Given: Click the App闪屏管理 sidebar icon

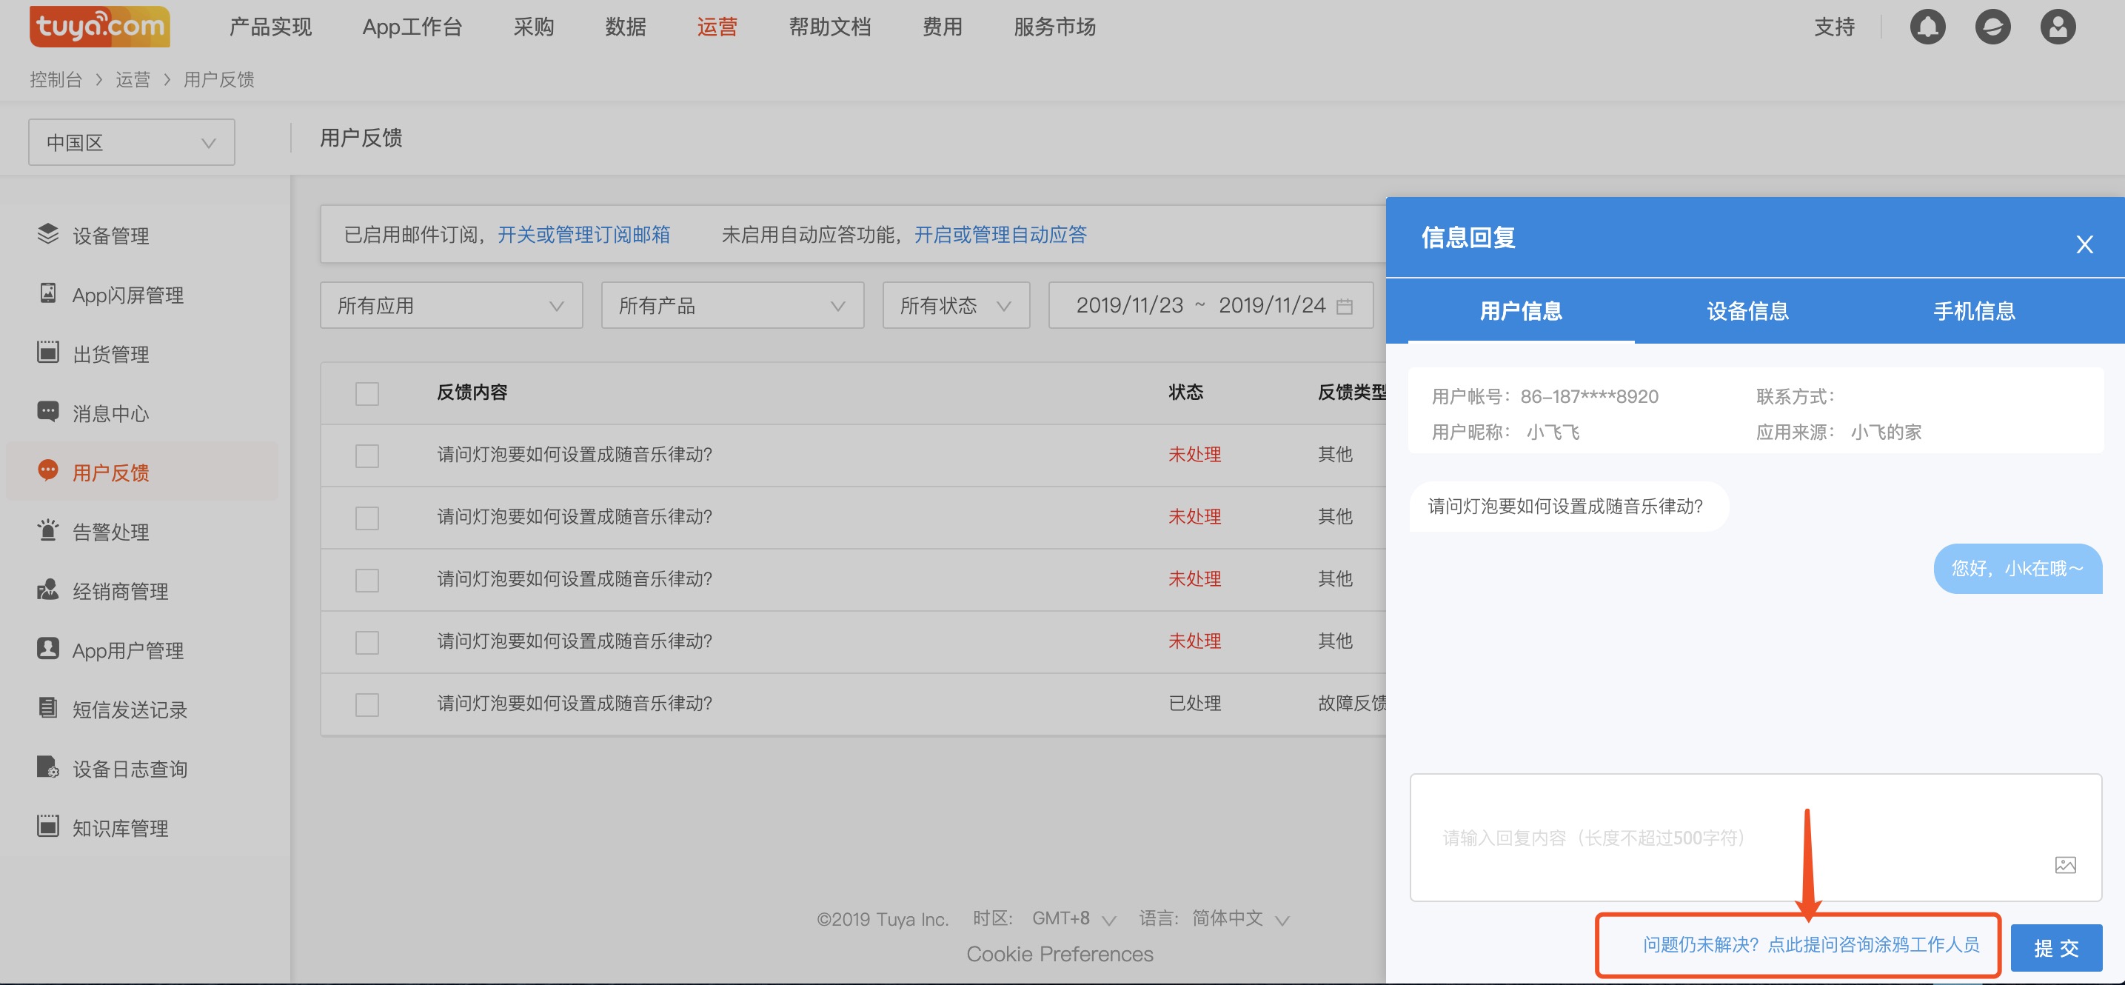Looking at the screenshot, I should pyautogui.click(x=48, y=293).
